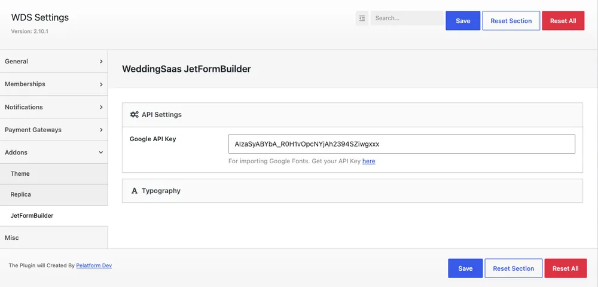Click the top Reset Section button

click(511, 20)
